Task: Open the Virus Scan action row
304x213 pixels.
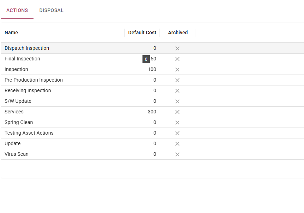Action: (17, 154)
